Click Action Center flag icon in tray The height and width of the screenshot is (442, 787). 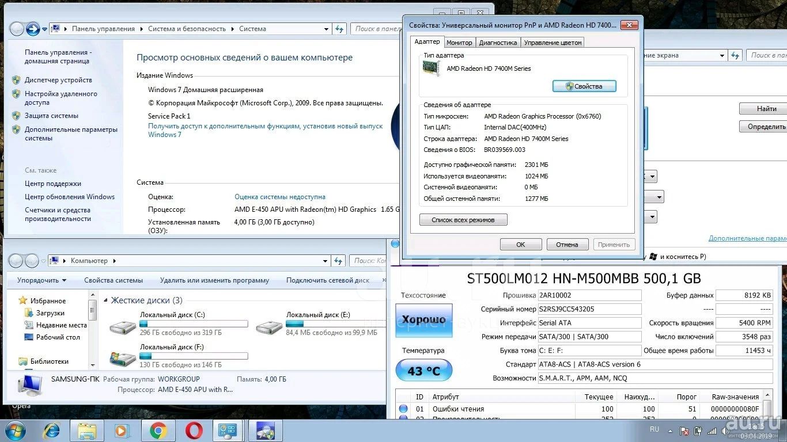click(x=684, y=430)
